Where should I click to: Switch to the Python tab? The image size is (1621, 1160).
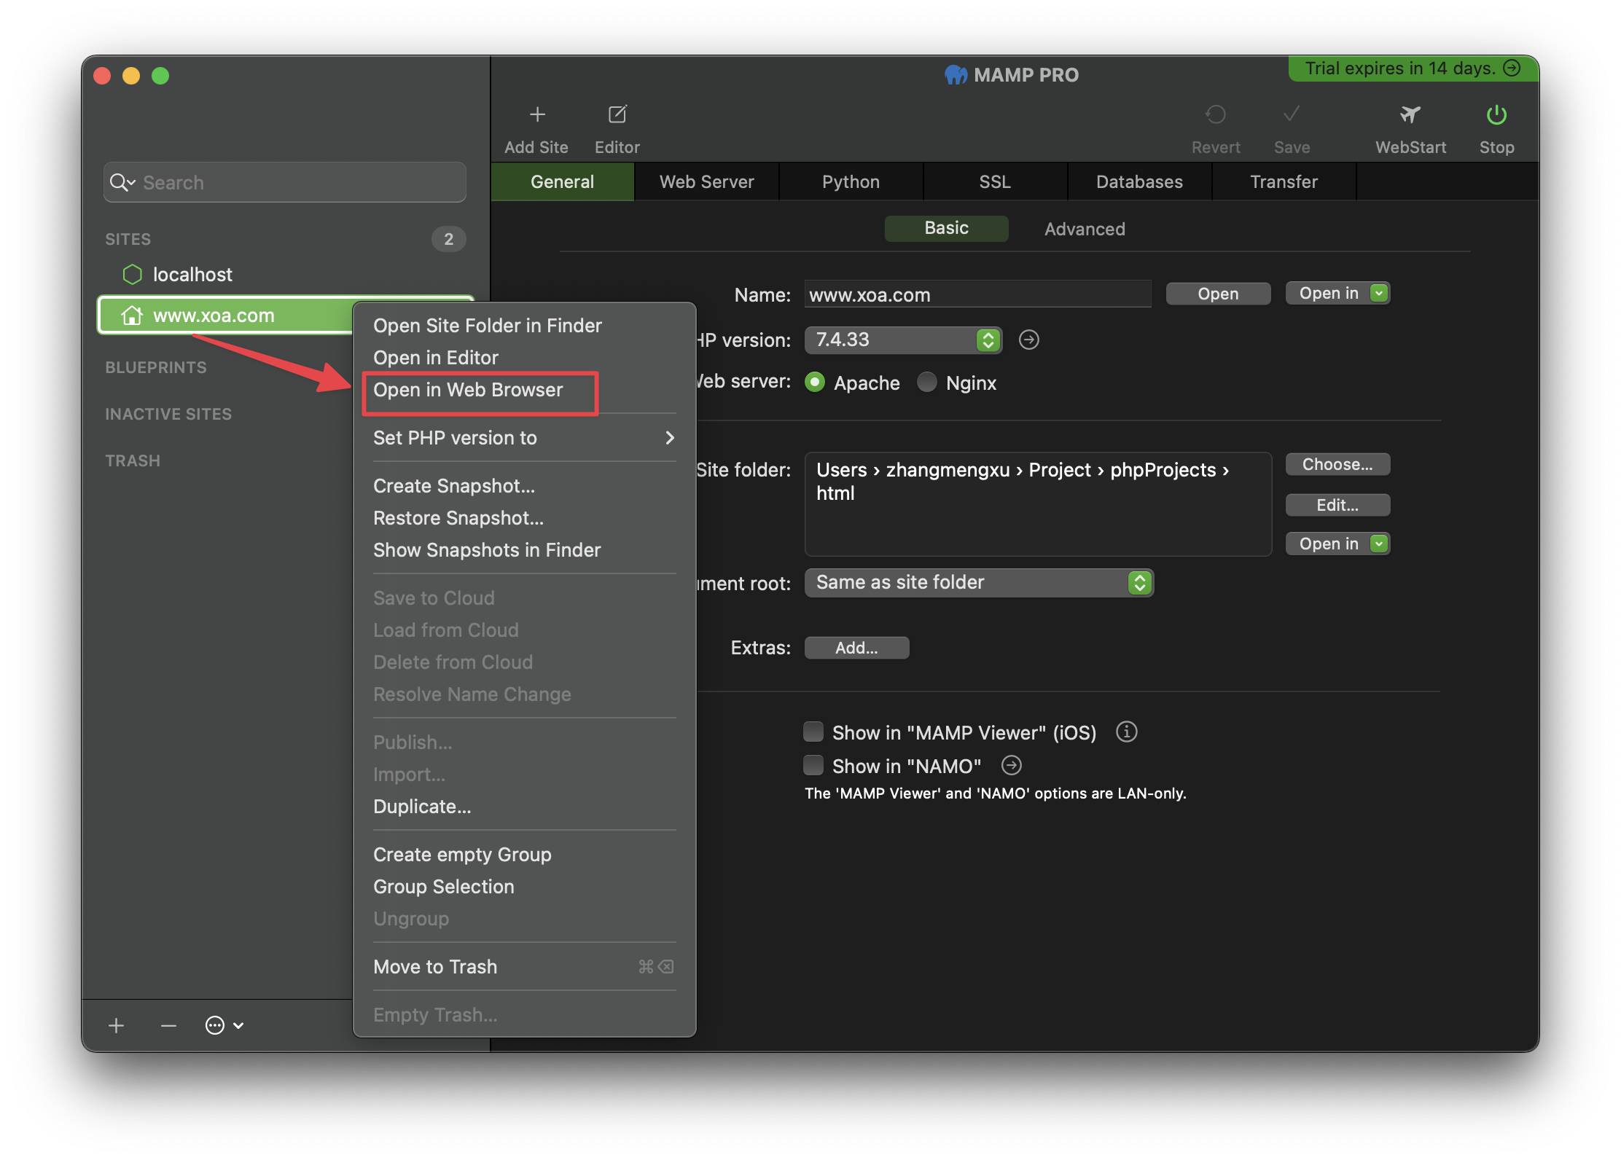851,181
